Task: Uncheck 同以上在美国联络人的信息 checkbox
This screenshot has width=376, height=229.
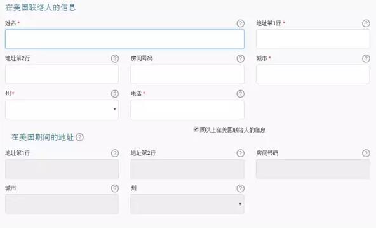Action: 196,129
